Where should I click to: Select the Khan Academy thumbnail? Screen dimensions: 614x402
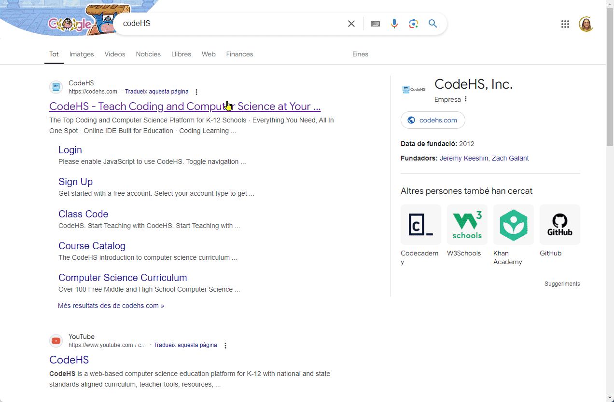pos(513,225)
